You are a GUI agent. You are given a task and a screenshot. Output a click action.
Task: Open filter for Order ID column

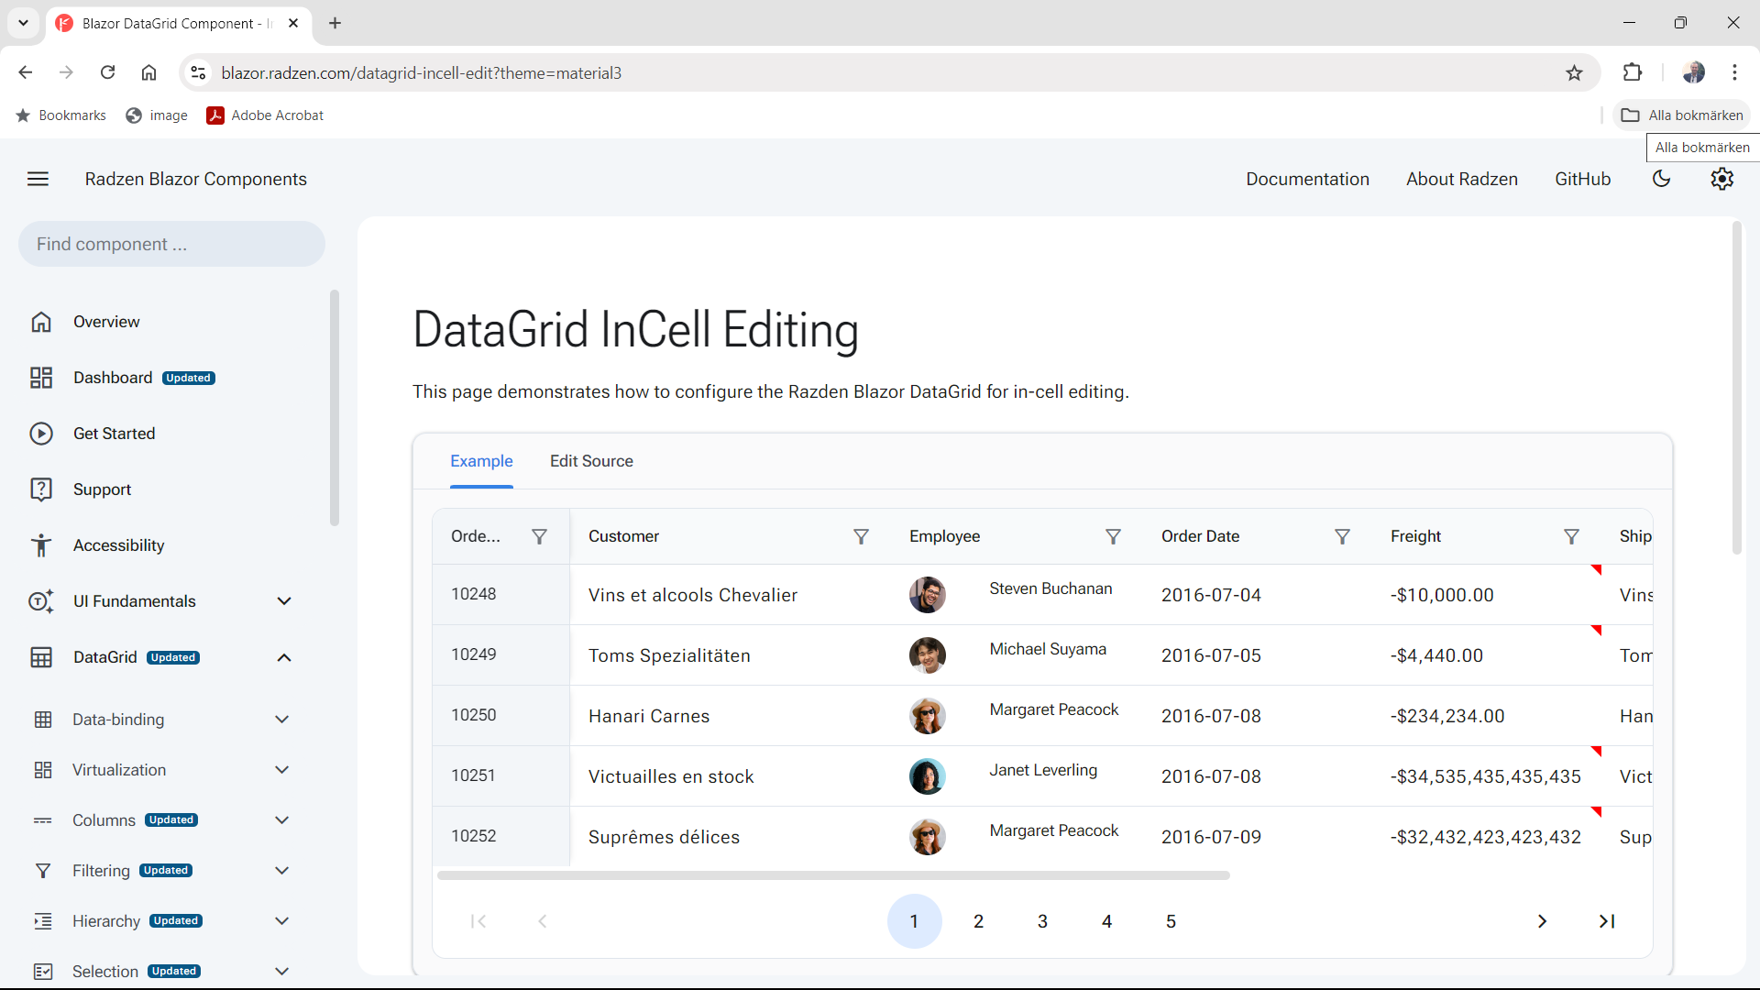[x=540, y=536]
